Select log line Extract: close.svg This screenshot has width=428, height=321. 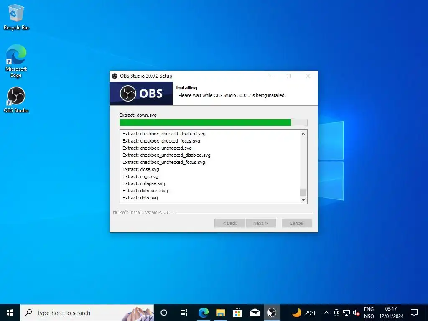[140, 169]
